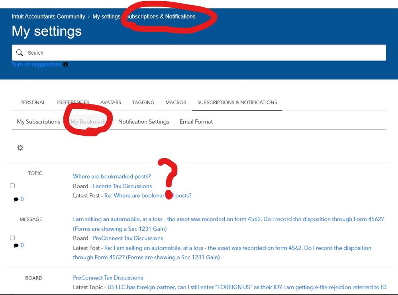Click Intuit Accountants Community breadcrumb
Screen dimensions: 398x295
coord(48,17)
